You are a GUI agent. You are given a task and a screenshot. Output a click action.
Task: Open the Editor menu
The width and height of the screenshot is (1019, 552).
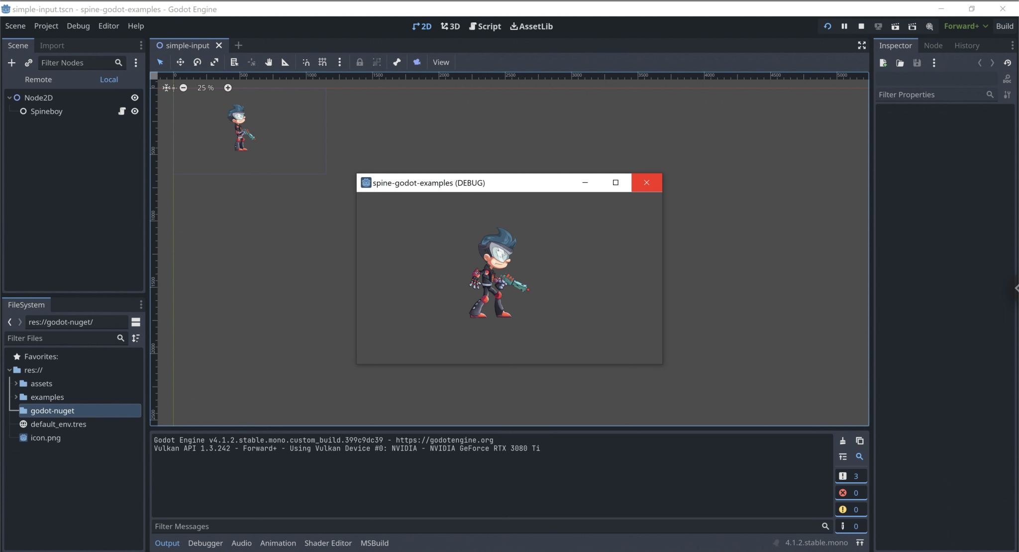108,26
